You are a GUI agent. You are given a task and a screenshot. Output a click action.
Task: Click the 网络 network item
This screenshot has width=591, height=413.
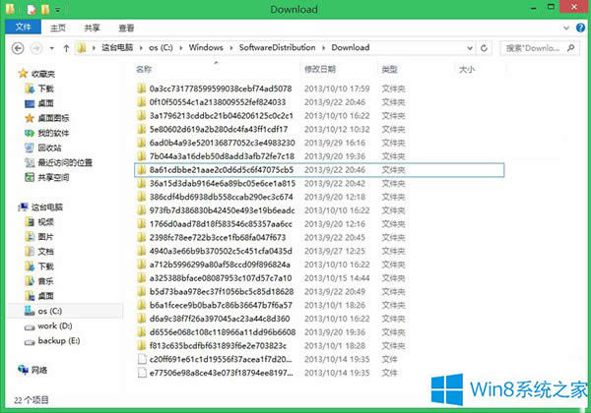pos(39,370)
